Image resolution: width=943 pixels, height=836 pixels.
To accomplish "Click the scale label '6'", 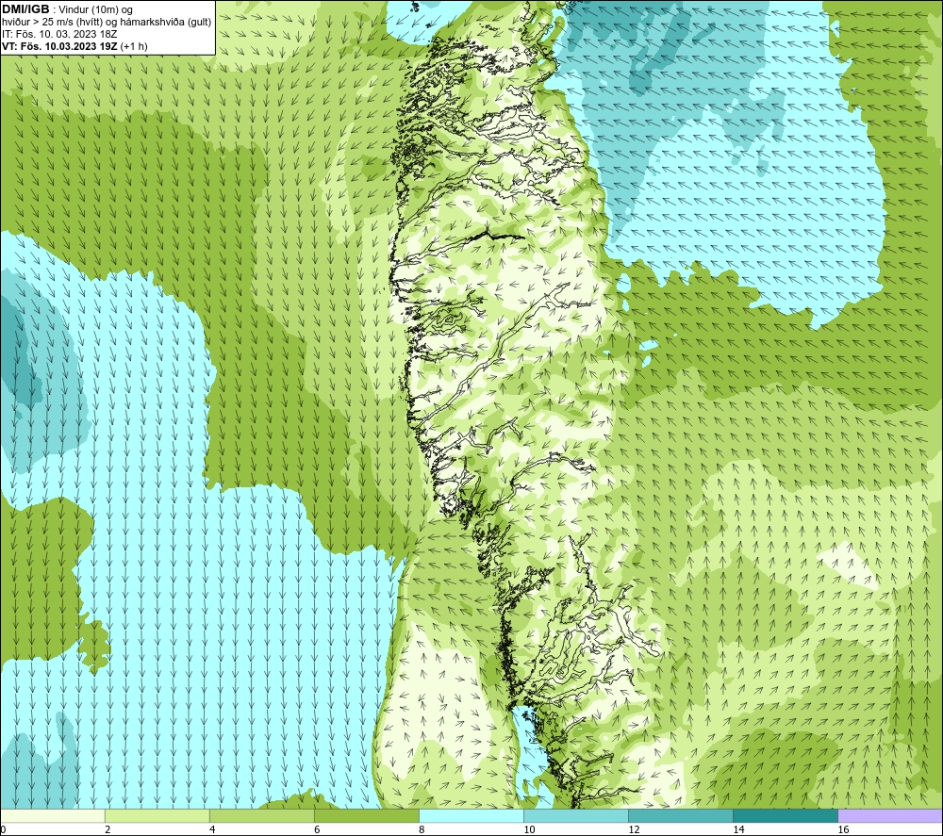I will click(x=317, y=829).
